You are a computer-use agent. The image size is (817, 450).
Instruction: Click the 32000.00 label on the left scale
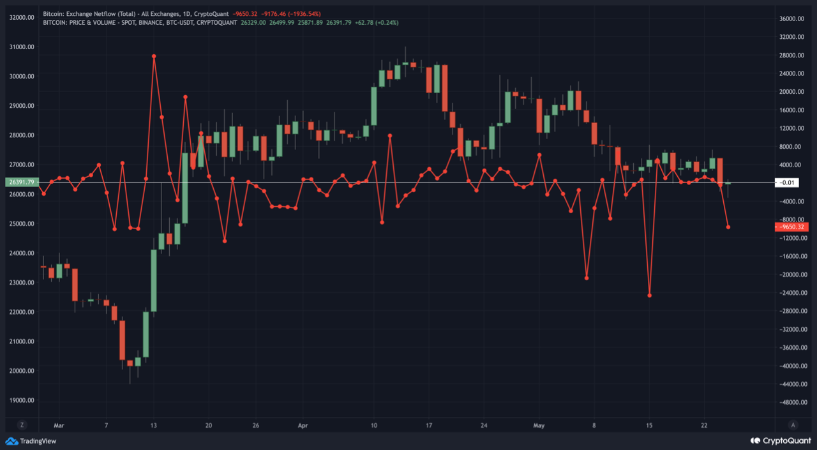pos(21,17)
